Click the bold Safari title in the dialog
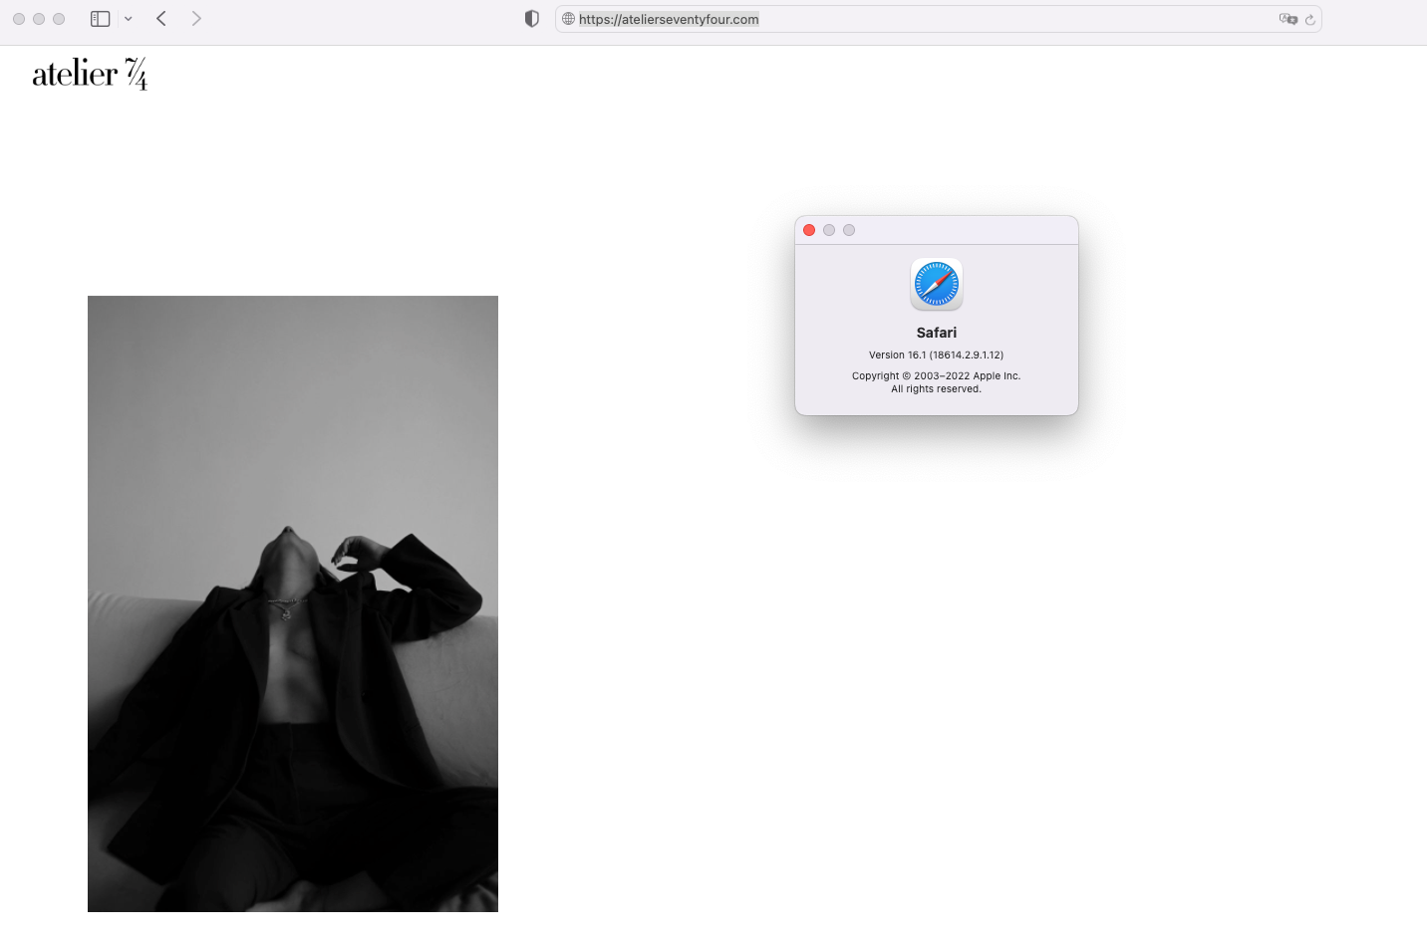Viewport: 1427px width, 943px height. pos(936,332)
